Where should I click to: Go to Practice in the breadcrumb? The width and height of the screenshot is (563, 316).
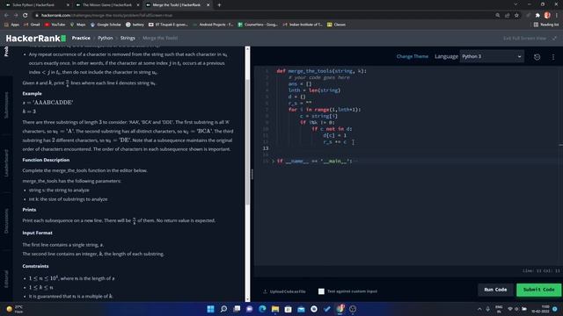point(81,38)
